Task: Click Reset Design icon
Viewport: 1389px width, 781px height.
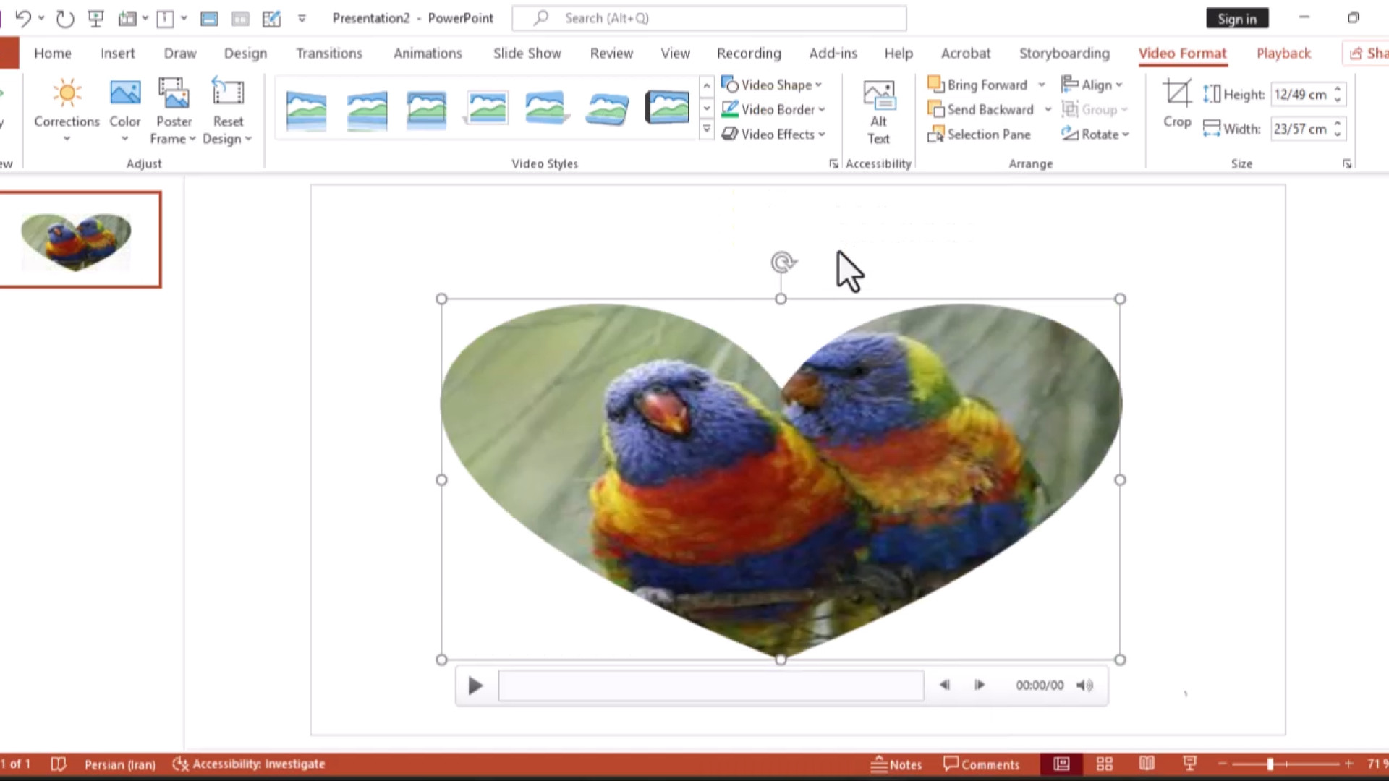Action: [x=227, y=94]
